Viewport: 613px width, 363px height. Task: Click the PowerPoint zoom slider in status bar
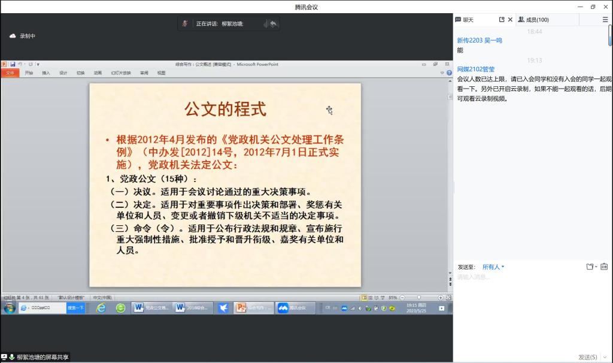coord(419,297)
